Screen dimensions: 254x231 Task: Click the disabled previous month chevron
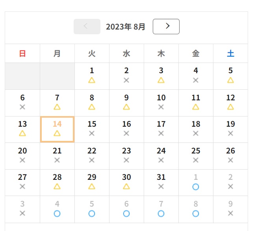coord(87,26)
